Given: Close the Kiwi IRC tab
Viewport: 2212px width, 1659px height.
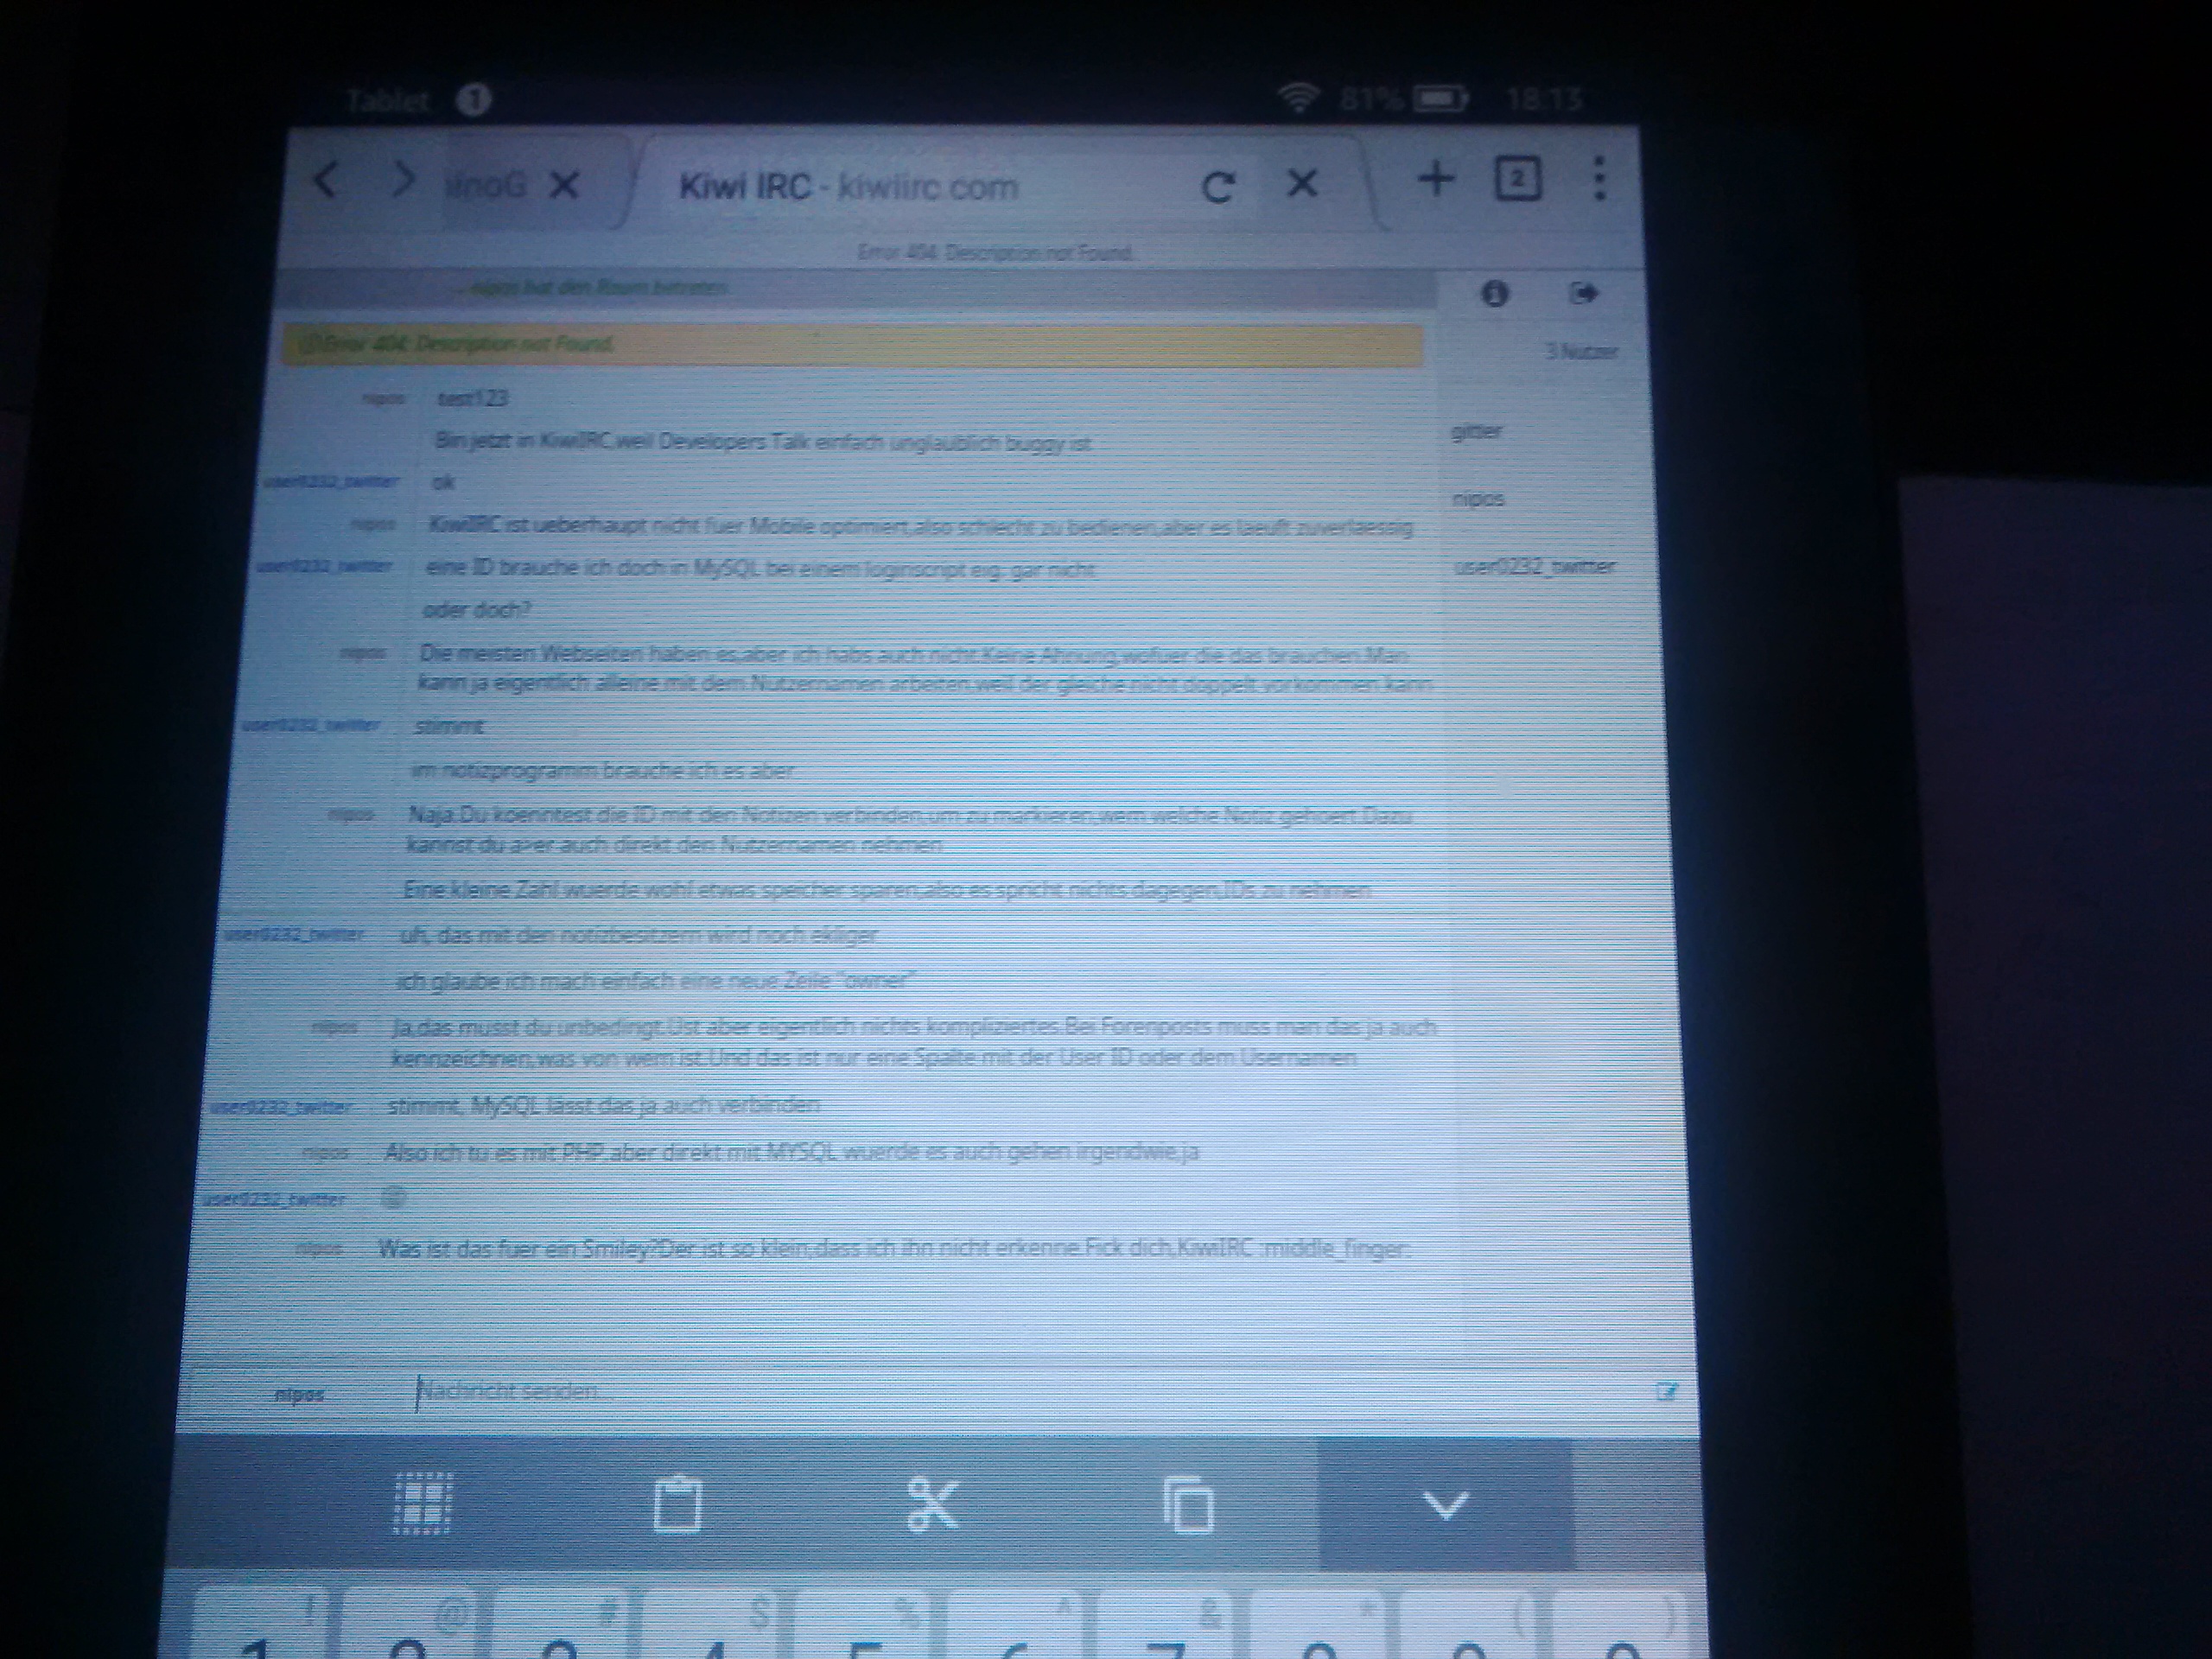Looking at the screenshot, I should [1301, 183].
